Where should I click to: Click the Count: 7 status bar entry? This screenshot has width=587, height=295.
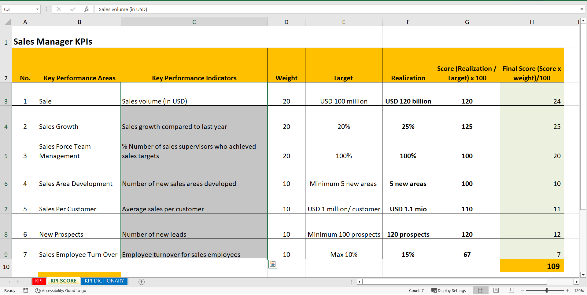click(416, 290)
